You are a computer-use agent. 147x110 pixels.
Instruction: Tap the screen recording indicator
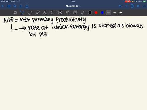point(128,1)
